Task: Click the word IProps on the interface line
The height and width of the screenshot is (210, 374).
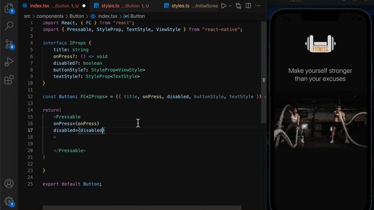Action: click(x=78, y=43)
